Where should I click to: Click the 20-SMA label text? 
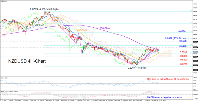click(x=40, y=25)
